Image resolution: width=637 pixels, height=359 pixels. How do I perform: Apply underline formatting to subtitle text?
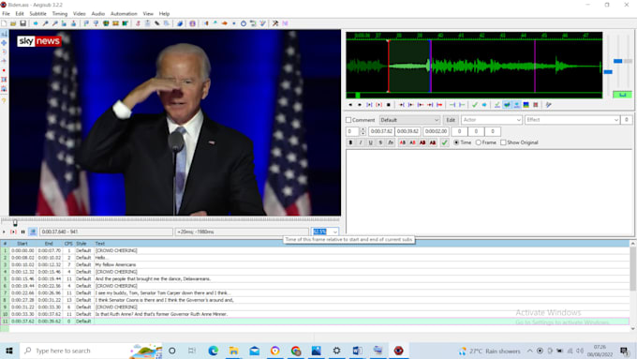coord(371,142)
